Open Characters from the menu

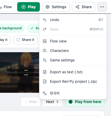[73, 51]
